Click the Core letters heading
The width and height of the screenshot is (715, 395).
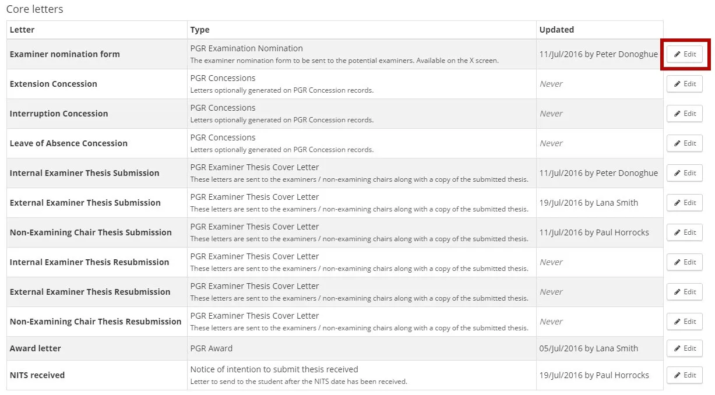pyautogui.click(x=34, y=9)
